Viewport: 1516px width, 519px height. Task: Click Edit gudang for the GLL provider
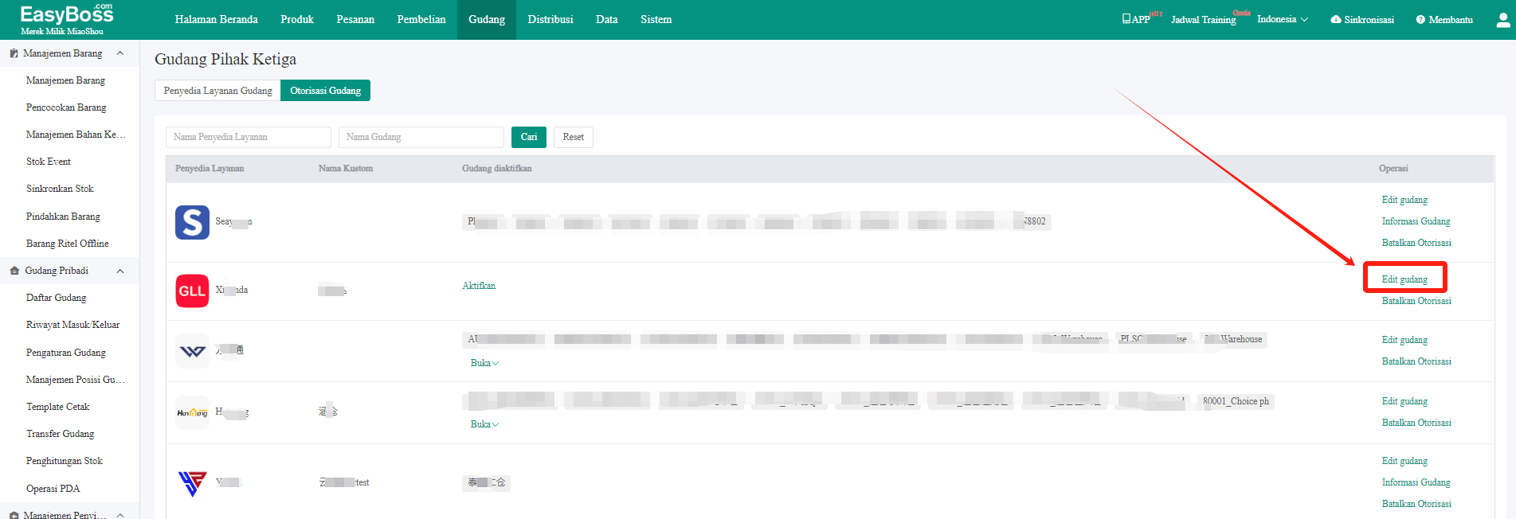pyautogui.click(x=1404, y=279)
